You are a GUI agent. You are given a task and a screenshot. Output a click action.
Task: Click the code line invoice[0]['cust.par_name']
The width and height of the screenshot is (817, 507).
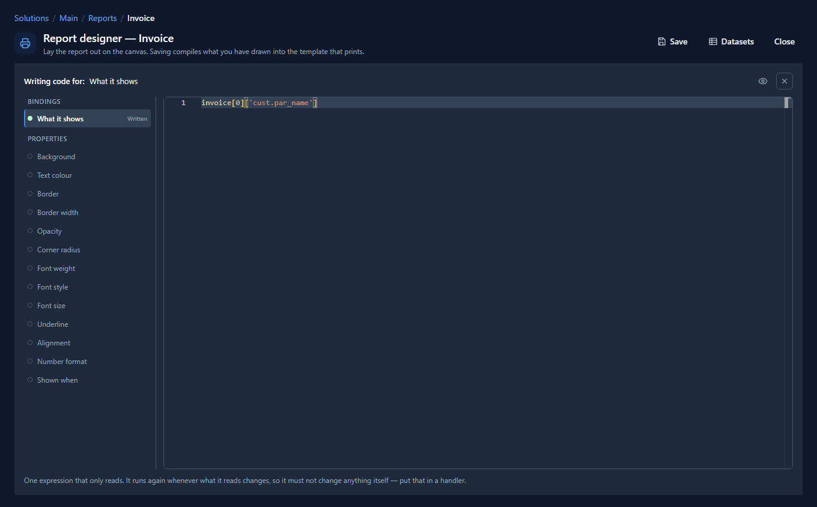pyautogui.click(x=259, y=103)
